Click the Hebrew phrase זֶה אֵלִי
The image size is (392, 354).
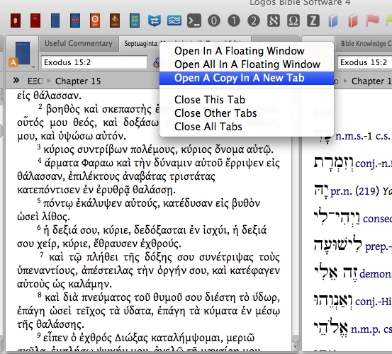pos(335,273)
